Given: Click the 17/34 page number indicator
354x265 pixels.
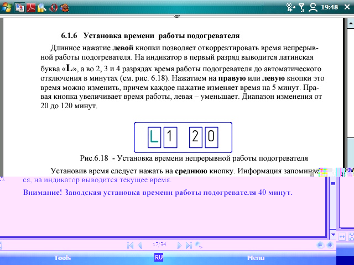Looking at the screenshot, I should (x=159, y=245).
